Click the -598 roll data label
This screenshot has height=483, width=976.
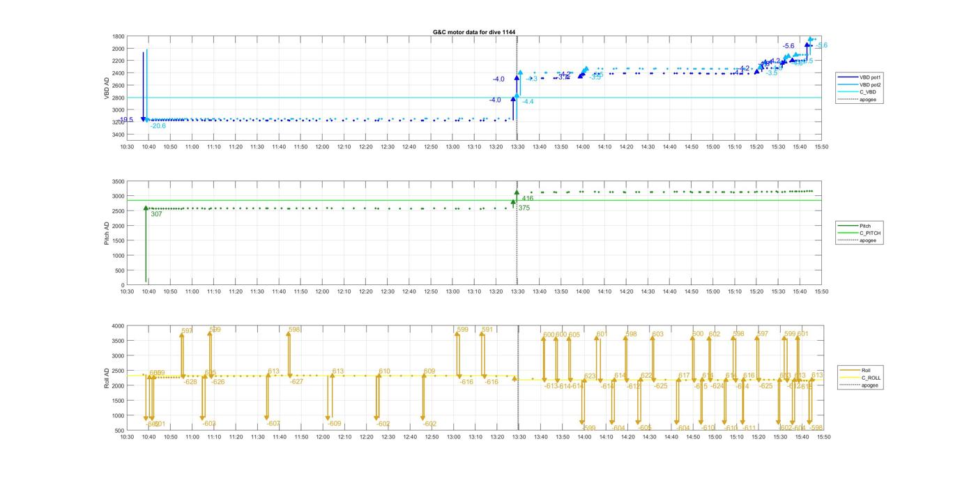click(816, 428)
